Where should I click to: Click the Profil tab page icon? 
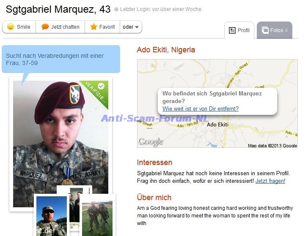pos(232,30)
